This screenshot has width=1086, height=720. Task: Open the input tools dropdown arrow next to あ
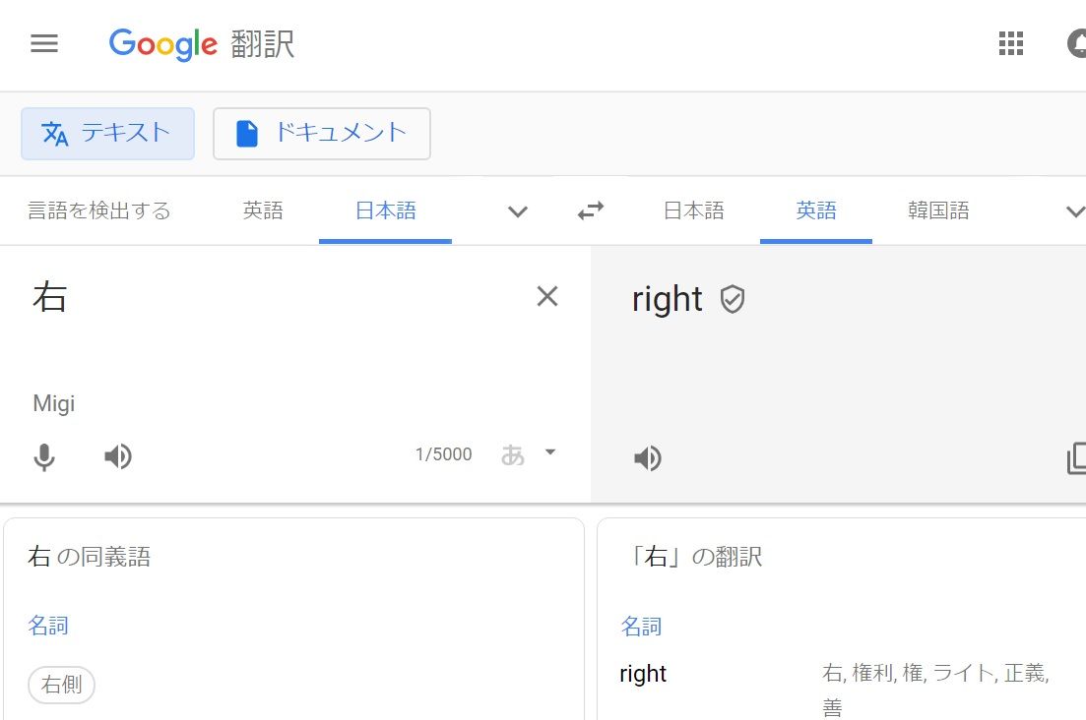[x=548, y=453]
